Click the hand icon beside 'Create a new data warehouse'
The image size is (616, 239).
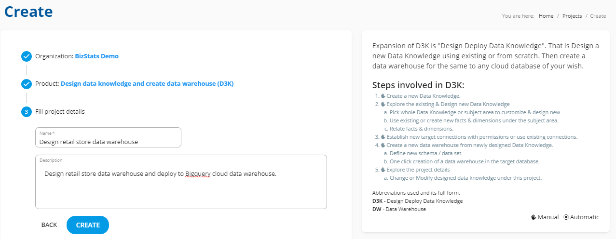(x=383, y=145)
